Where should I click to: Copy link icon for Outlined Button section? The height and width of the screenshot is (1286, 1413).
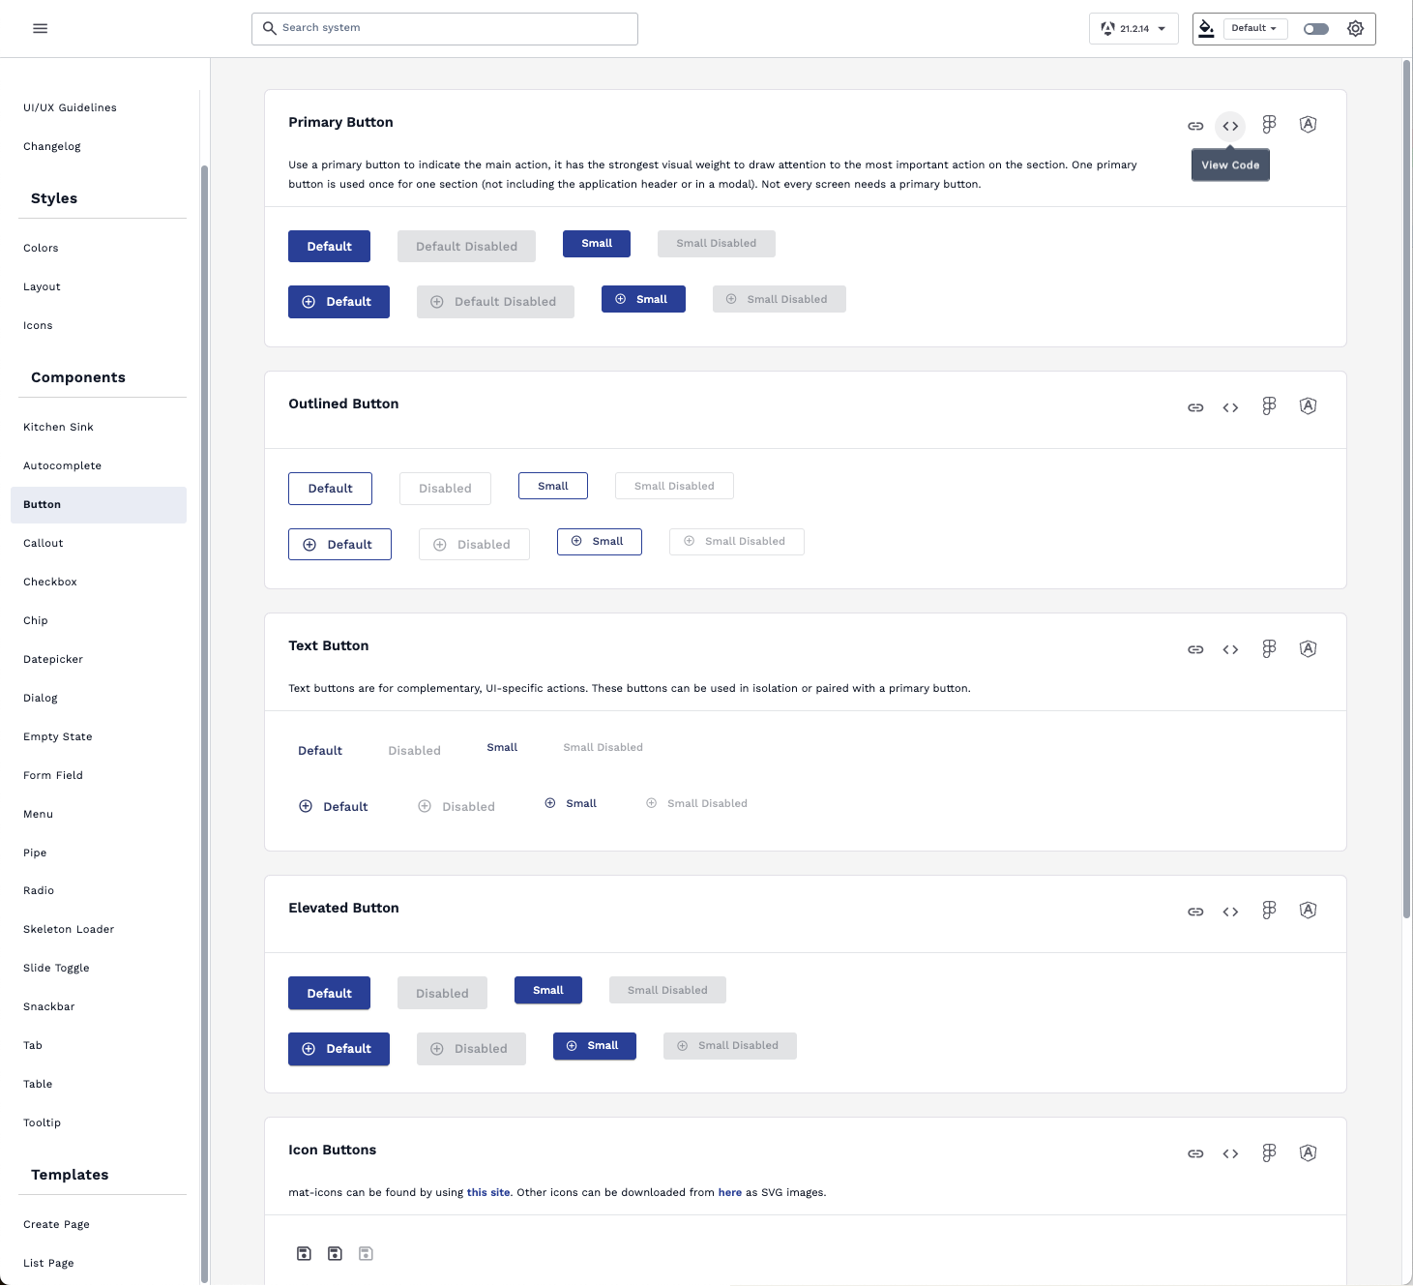pyautogui.click(x=1195, y=407)
